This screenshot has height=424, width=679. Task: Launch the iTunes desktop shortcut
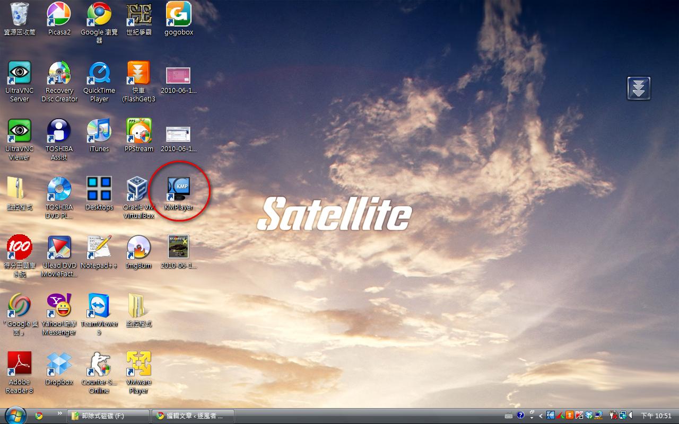[x=99, y=136]
